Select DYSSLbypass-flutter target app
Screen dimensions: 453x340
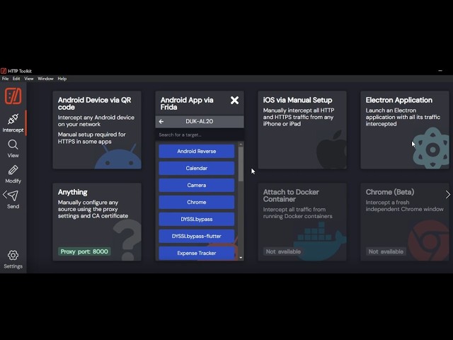click(x=197, y=236)
